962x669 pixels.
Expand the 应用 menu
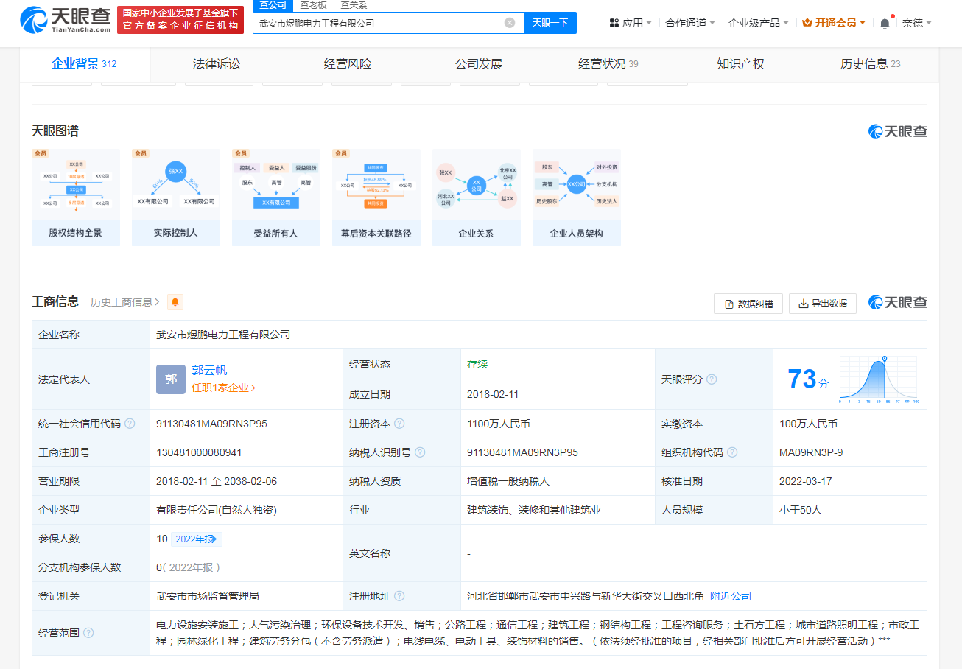point(631,23)
